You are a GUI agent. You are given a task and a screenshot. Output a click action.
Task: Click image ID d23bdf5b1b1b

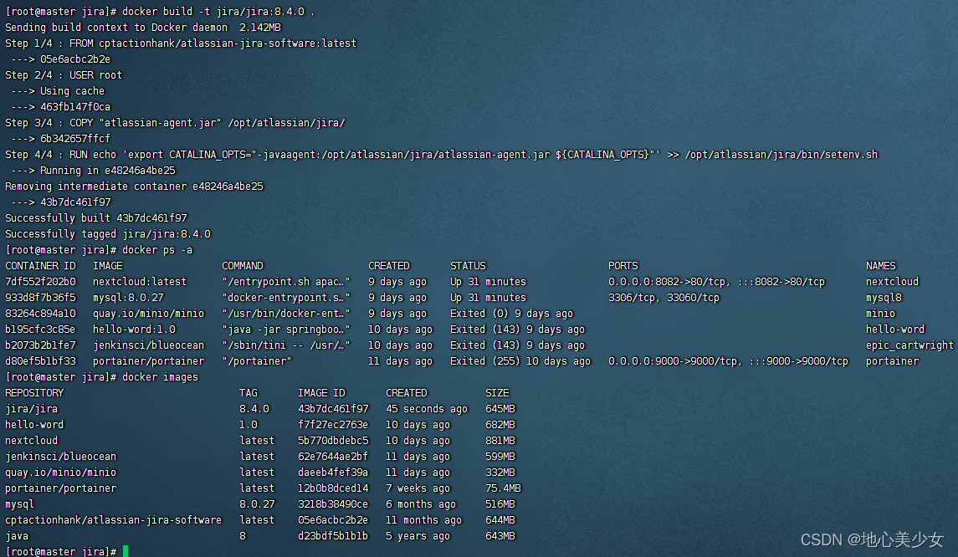point(333,535)
